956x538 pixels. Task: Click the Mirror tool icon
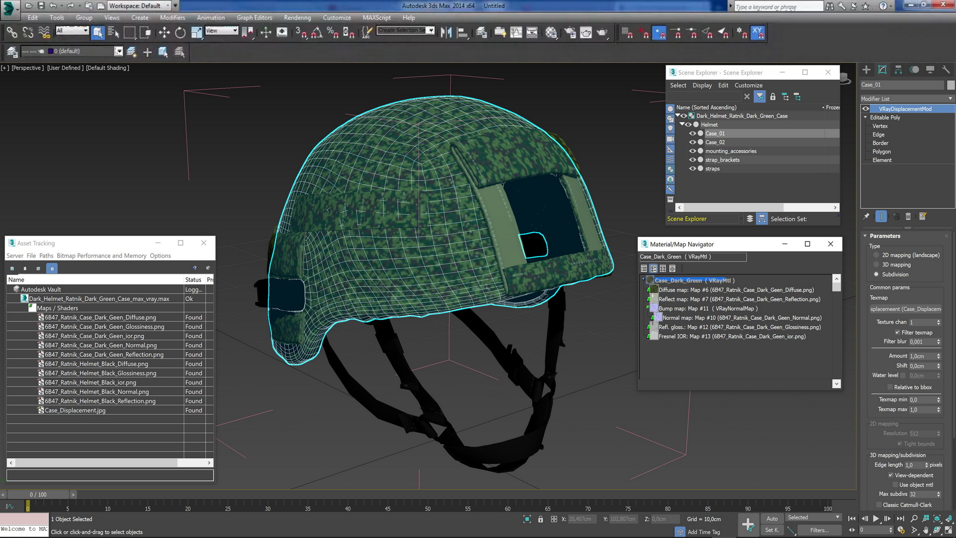(x=446, y=33)
